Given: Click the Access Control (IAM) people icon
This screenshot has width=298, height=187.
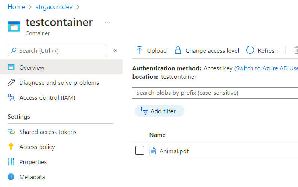Looking at the screenshot, I should click(x=11, y=98).
